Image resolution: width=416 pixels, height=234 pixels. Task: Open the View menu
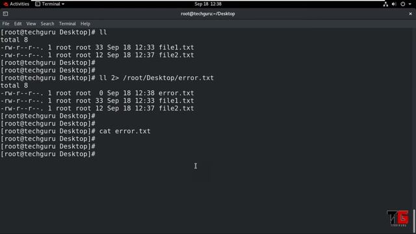pyautogui.click(x=31, y=23)
